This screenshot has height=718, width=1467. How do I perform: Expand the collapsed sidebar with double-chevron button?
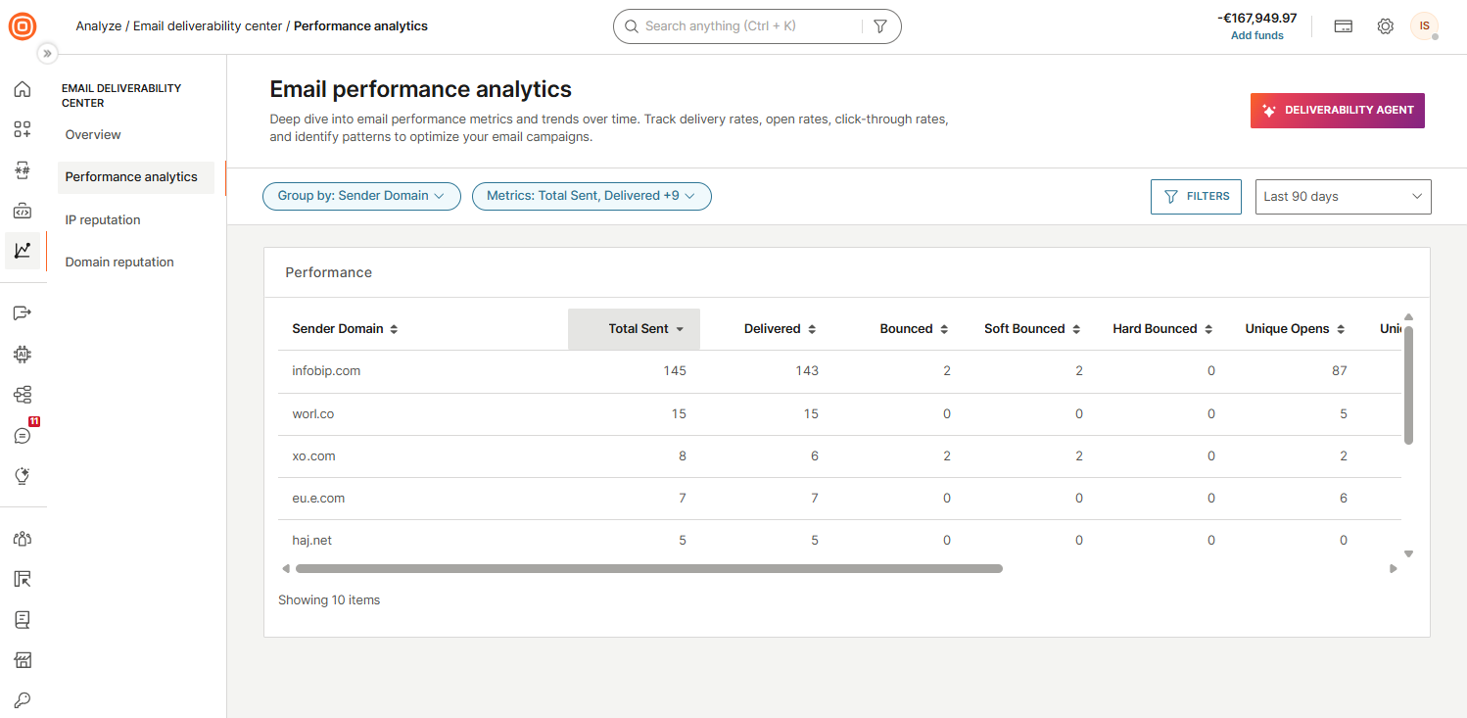click(x=47, y=53)
